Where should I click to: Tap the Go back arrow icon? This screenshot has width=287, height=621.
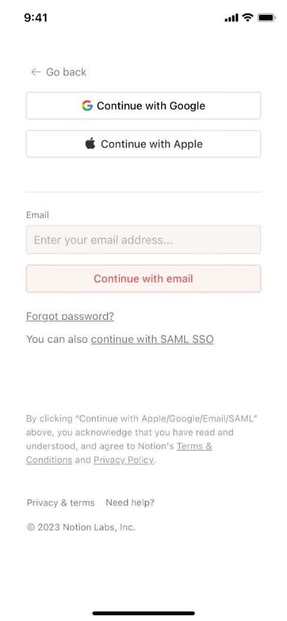[36, 72]
